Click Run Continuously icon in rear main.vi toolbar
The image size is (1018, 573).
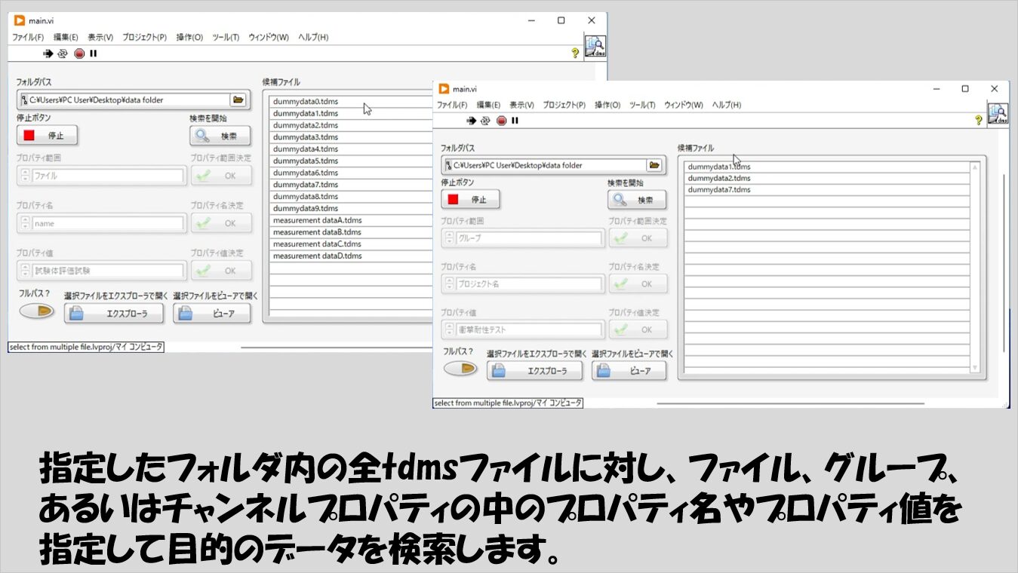click(x=63, y=54)
